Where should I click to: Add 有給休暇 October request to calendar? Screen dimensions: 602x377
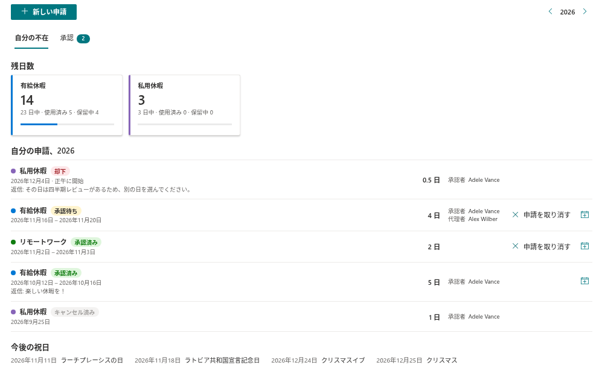[x=584, y=281]
